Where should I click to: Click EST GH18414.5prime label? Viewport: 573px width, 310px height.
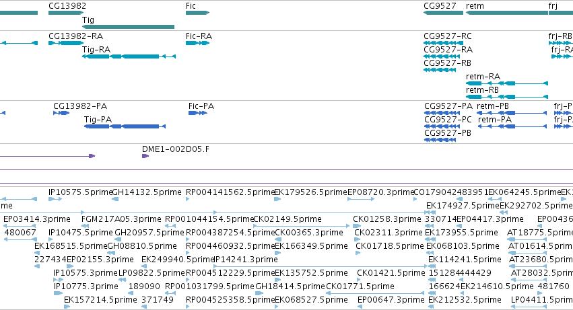290,287
